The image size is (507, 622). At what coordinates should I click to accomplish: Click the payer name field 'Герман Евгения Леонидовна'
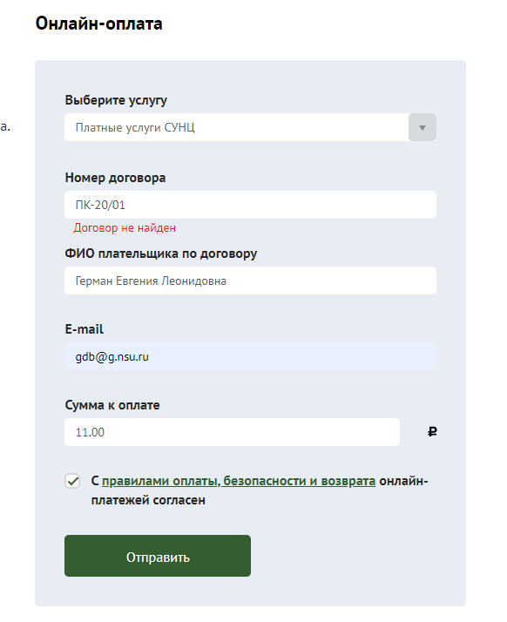tap(250, 281)
